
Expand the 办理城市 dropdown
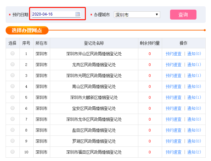tap(137, 15)
